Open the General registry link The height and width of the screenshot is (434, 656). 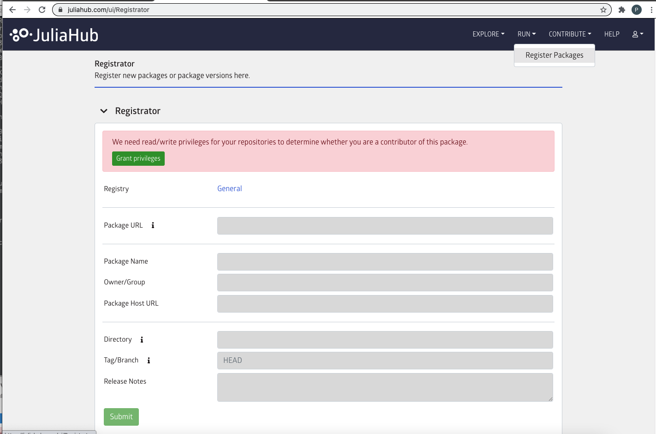(230, 188)
